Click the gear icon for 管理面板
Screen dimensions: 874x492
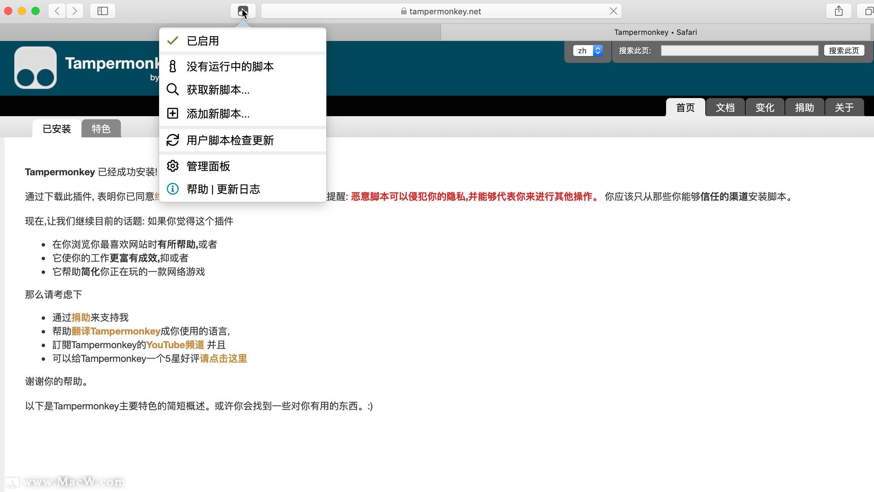coord(173,166)
